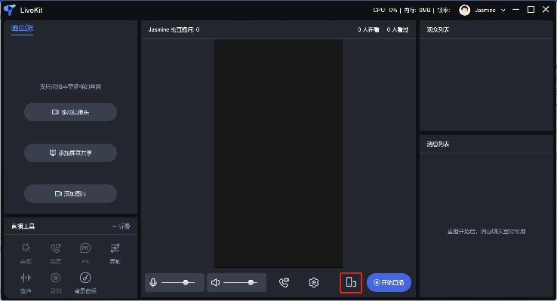Click the recording tool icon
557x301 pixels.
point(55,279)
